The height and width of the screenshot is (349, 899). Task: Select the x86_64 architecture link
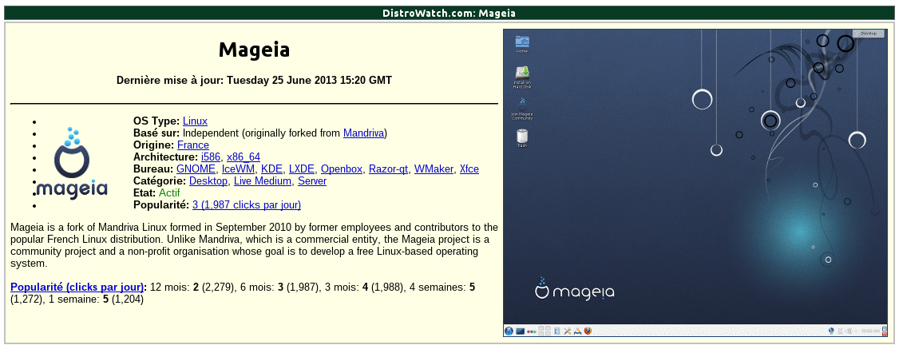click(x=244, y=157)
